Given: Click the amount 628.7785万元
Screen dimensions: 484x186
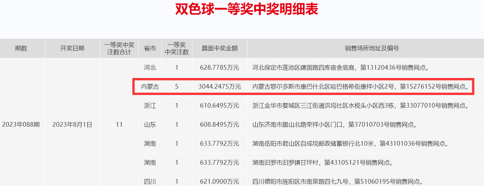Looking at the screenshot, I should (220, 68).
